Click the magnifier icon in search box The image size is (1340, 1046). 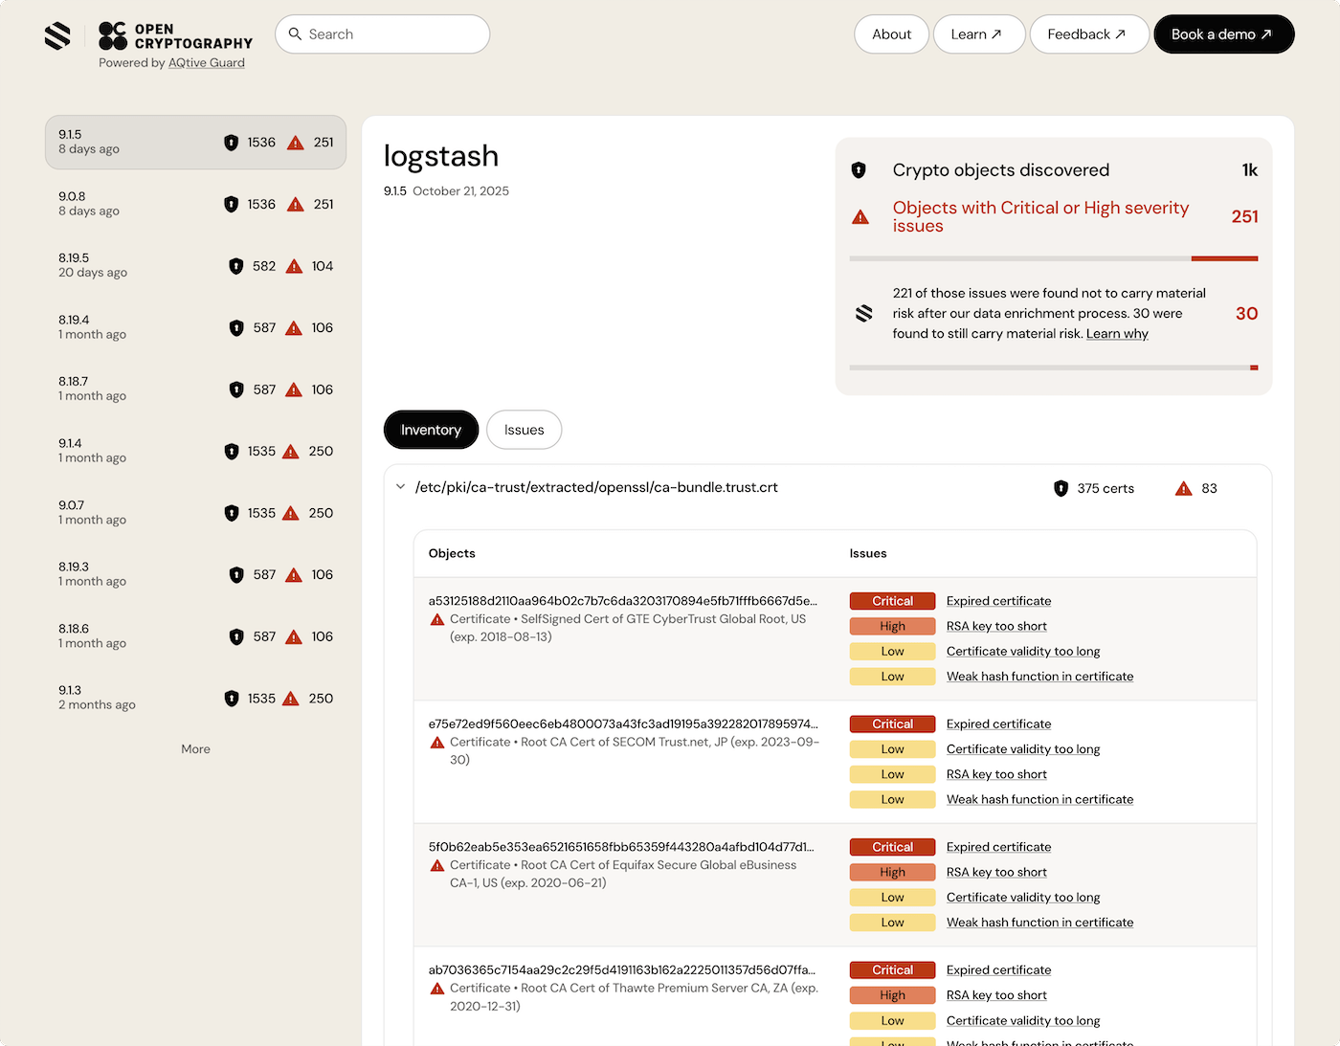[295, 33]
